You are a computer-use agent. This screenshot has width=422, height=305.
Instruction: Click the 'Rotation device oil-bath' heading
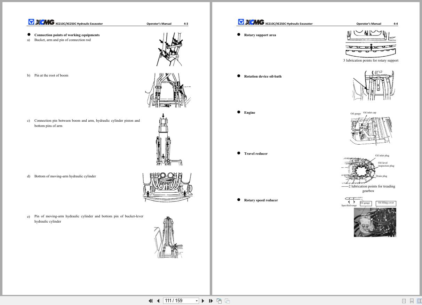coord(263,77)
